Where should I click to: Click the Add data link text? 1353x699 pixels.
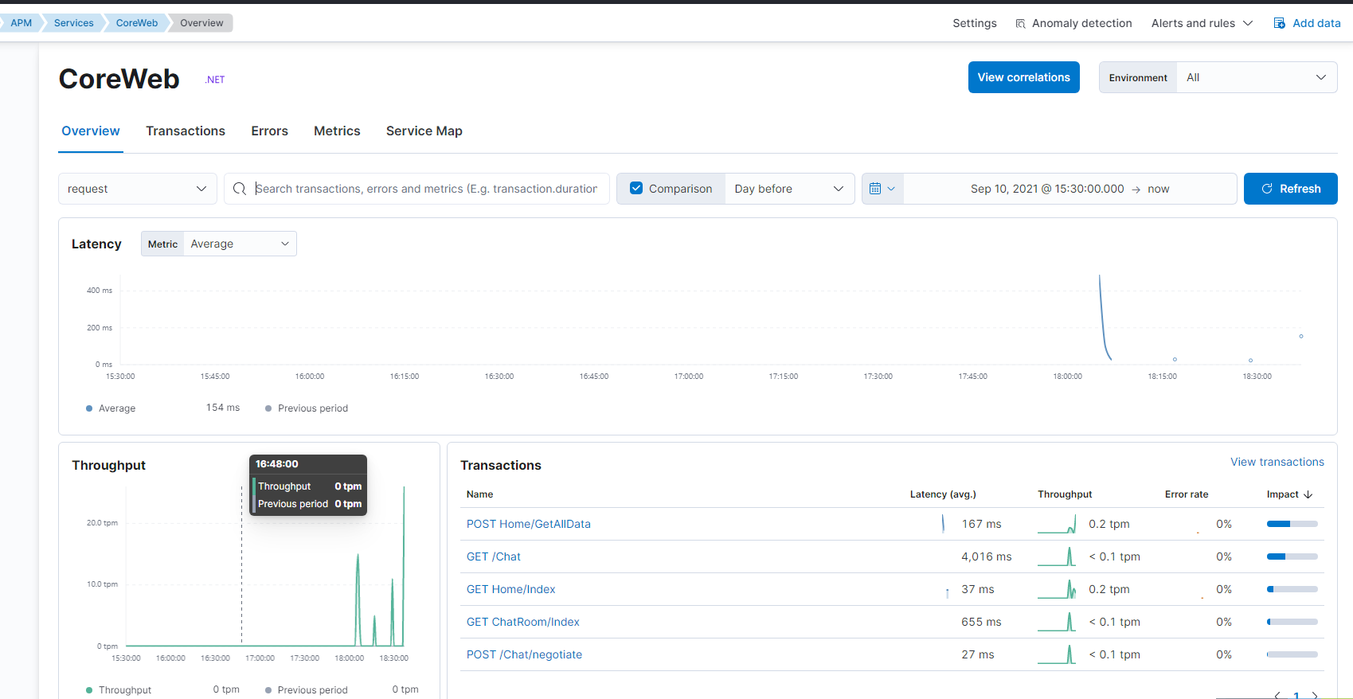pyautogui.click(x=1316, y=23)
